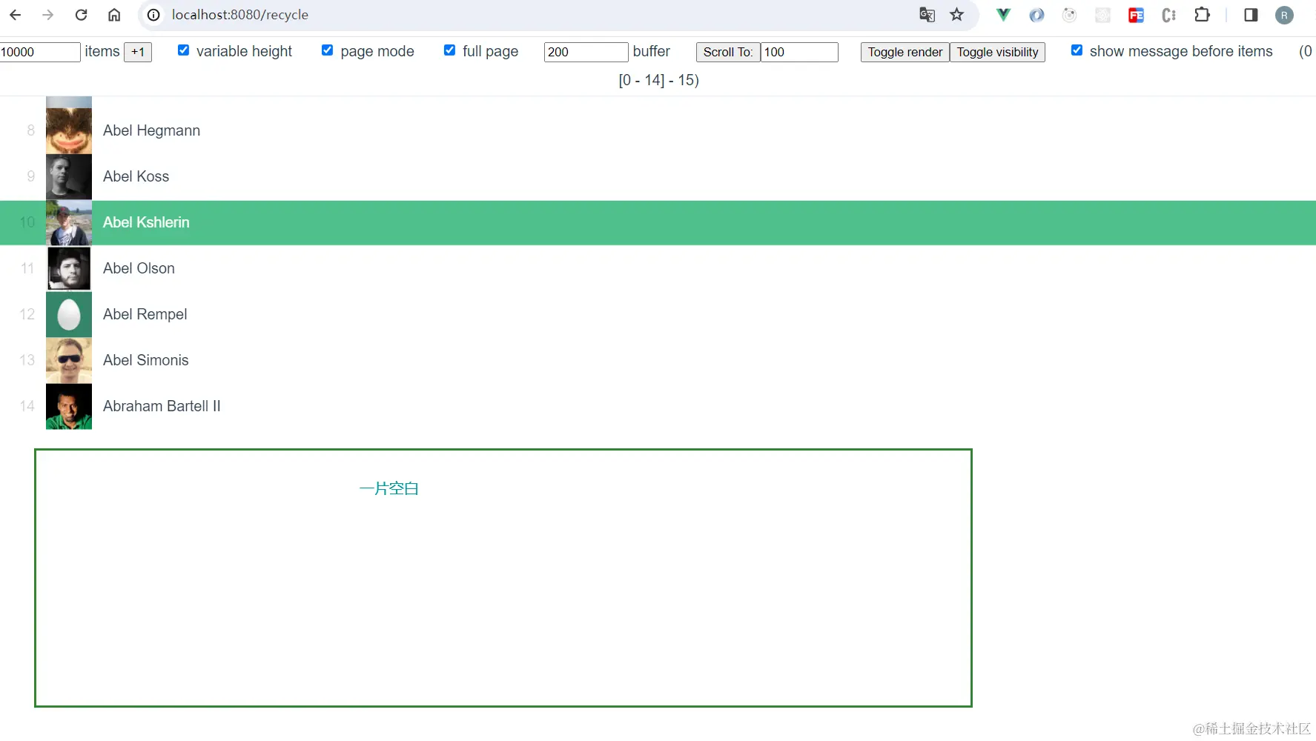Image resolution: width=1316 pixels, height=741 pixels.
Task: Click the FE extension icon
Action: pyautogui.click(x=1137, y=15)
